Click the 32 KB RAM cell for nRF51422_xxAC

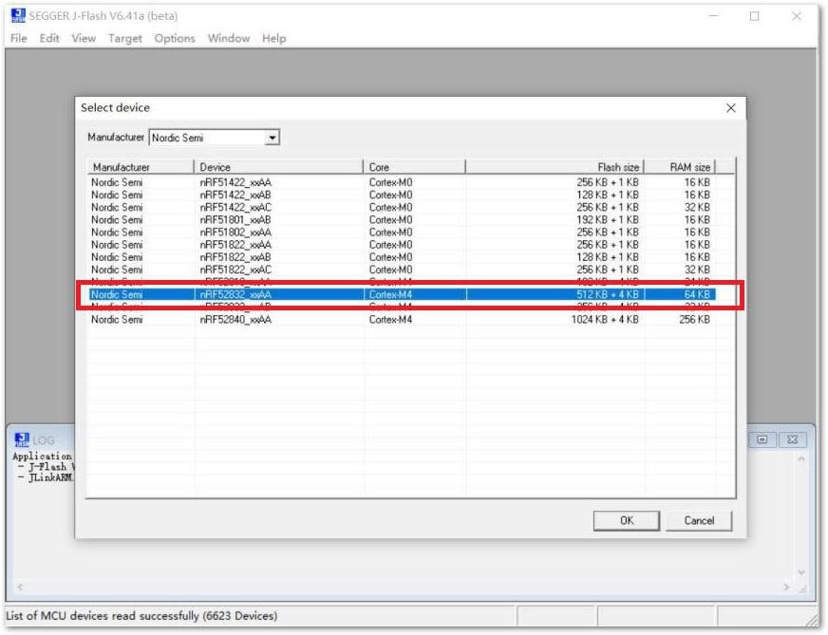coord(697,208)
